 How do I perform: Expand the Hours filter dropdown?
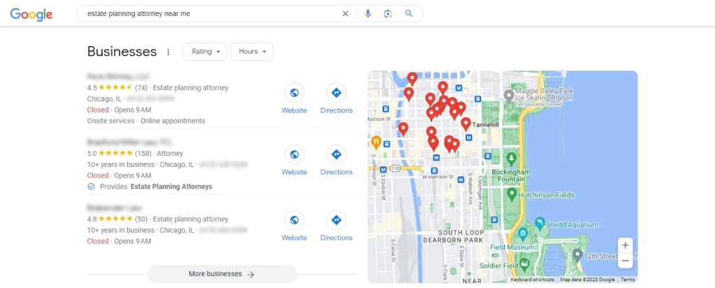coord(251,52)
